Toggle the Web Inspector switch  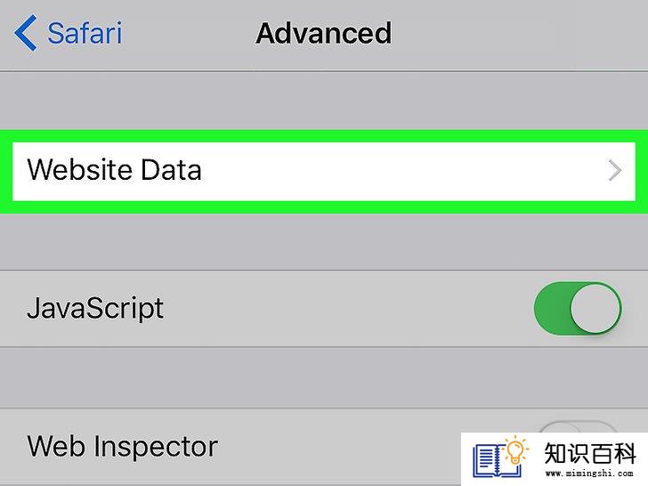(x=578, y=427)
